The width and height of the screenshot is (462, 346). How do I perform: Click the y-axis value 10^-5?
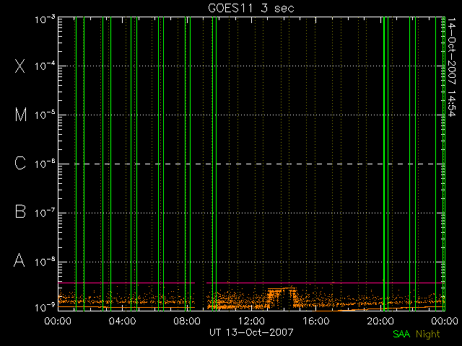point(45,115)
